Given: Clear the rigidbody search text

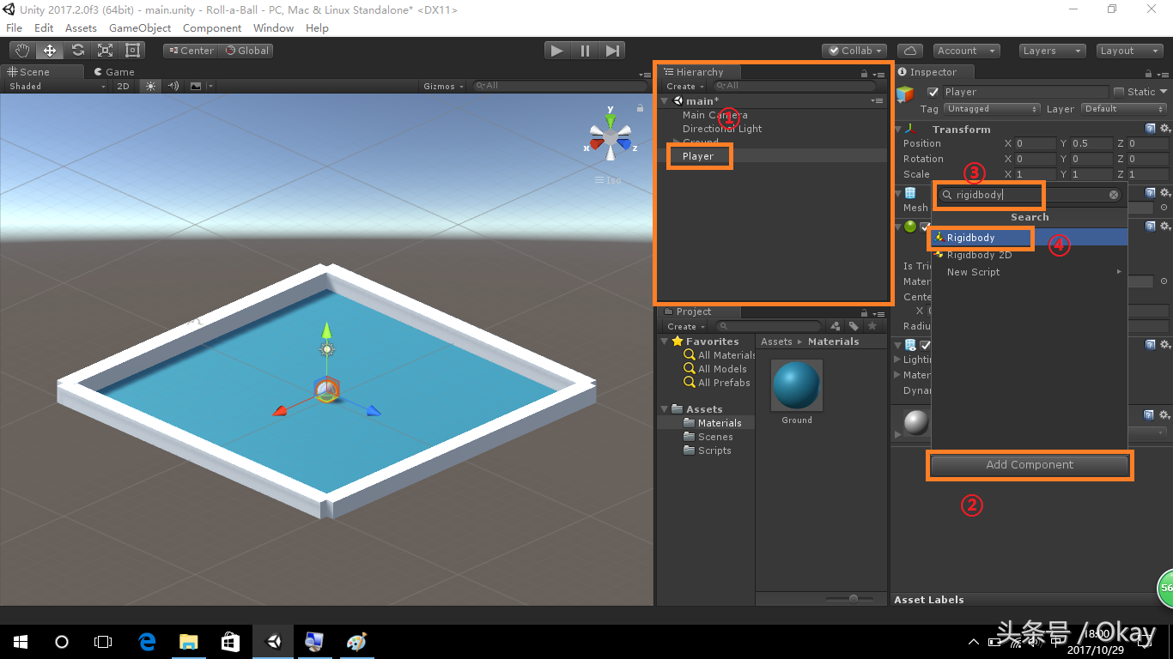Looking at the screenshot, I should pyautogui.click(x=1114, y=195).
